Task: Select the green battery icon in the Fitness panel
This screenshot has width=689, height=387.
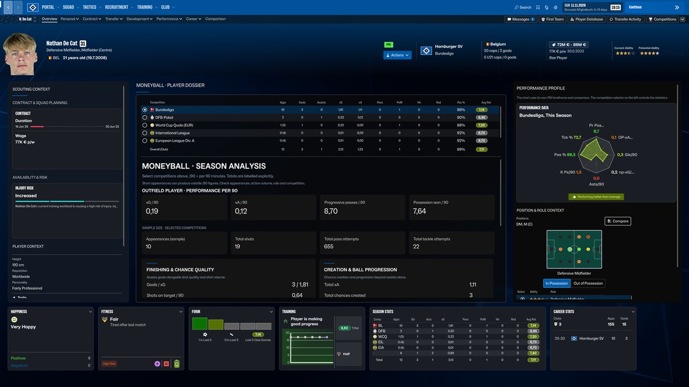Action: (x=176, y=363)
